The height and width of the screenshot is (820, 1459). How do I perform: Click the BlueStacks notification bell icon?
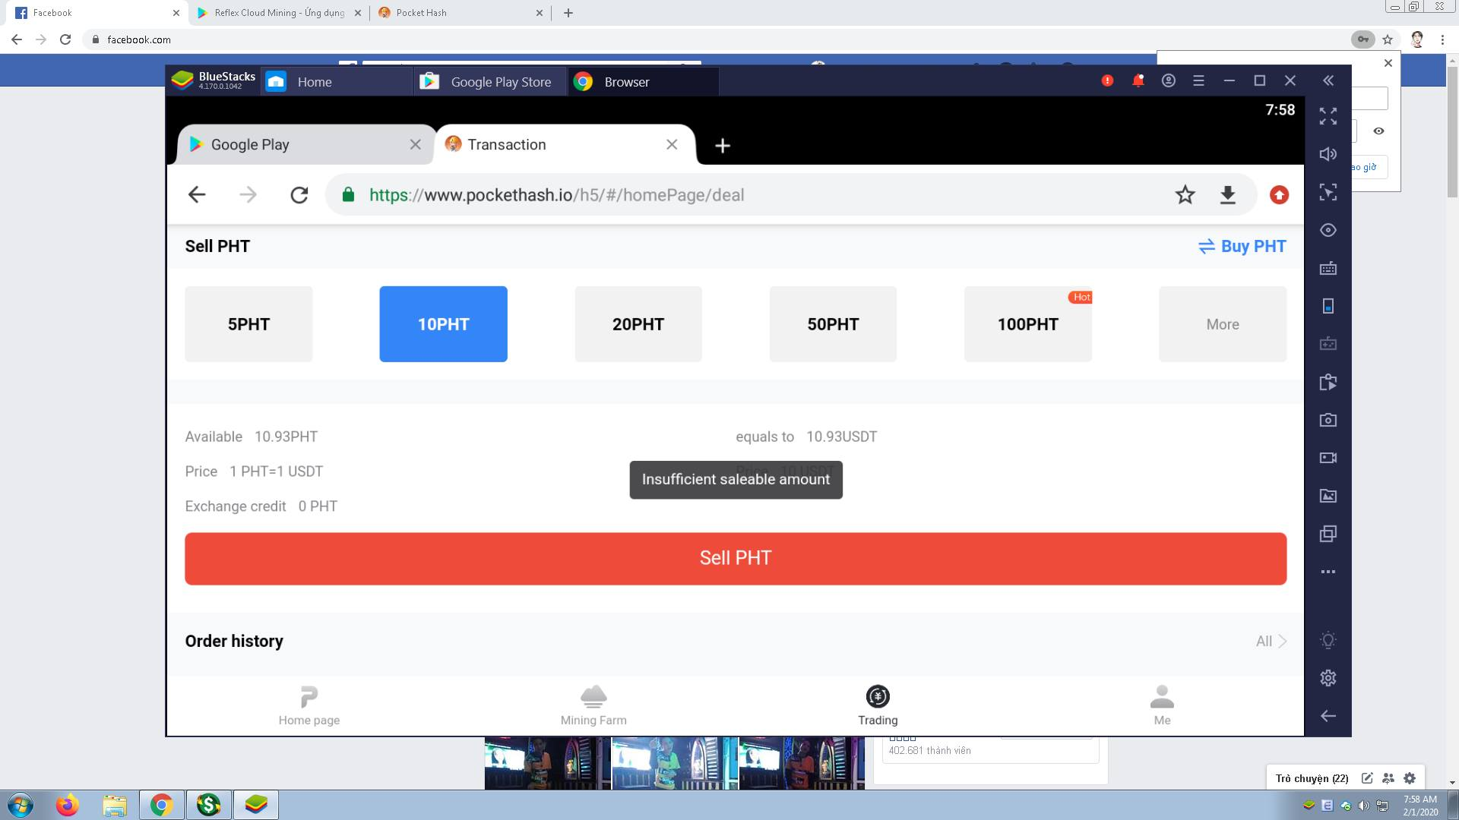pyautogui.click(x=1138, y=80)
